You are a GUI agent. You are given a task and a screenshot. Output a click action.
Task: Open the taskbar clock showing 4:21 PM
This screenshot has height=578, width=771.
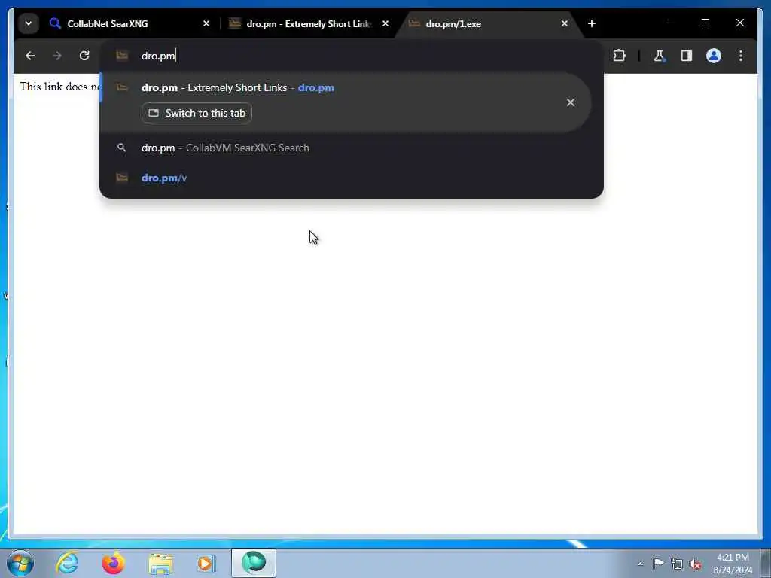click(733, 564)
